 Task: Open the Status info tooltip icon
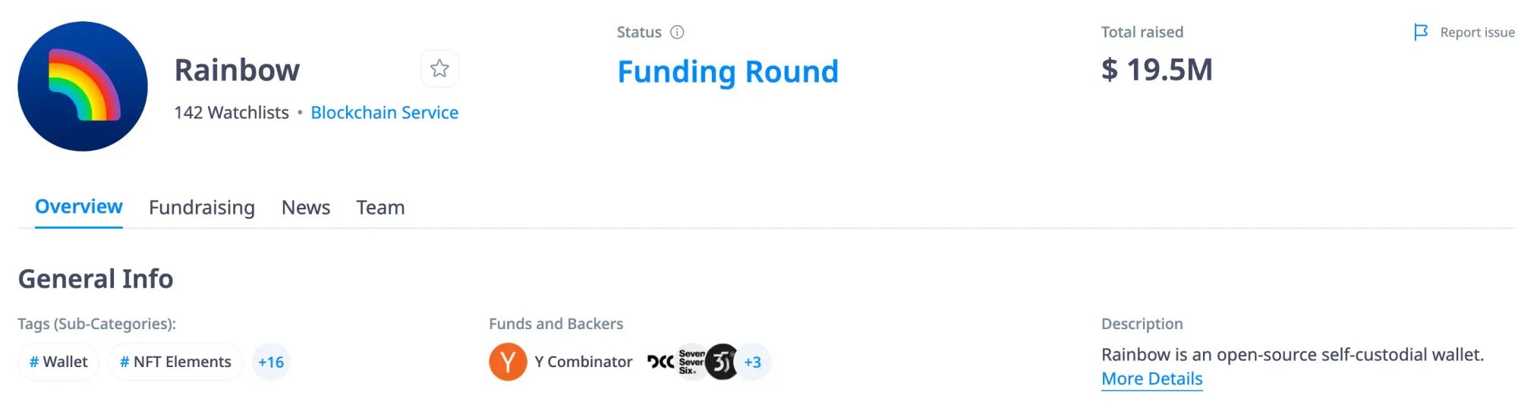[677, 32]
